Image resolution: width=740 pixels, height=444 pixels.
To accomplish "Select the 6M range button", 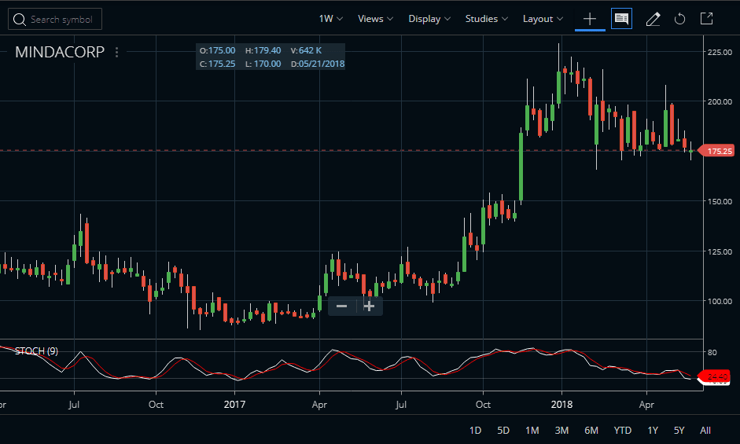I will pyautogui.click(x=591, y=431).
